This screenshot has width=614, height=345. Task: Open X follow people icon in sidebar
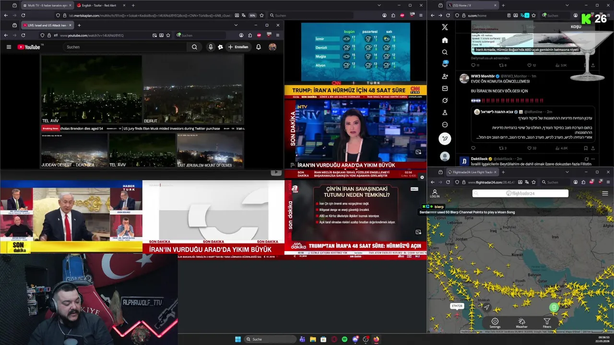445,77
